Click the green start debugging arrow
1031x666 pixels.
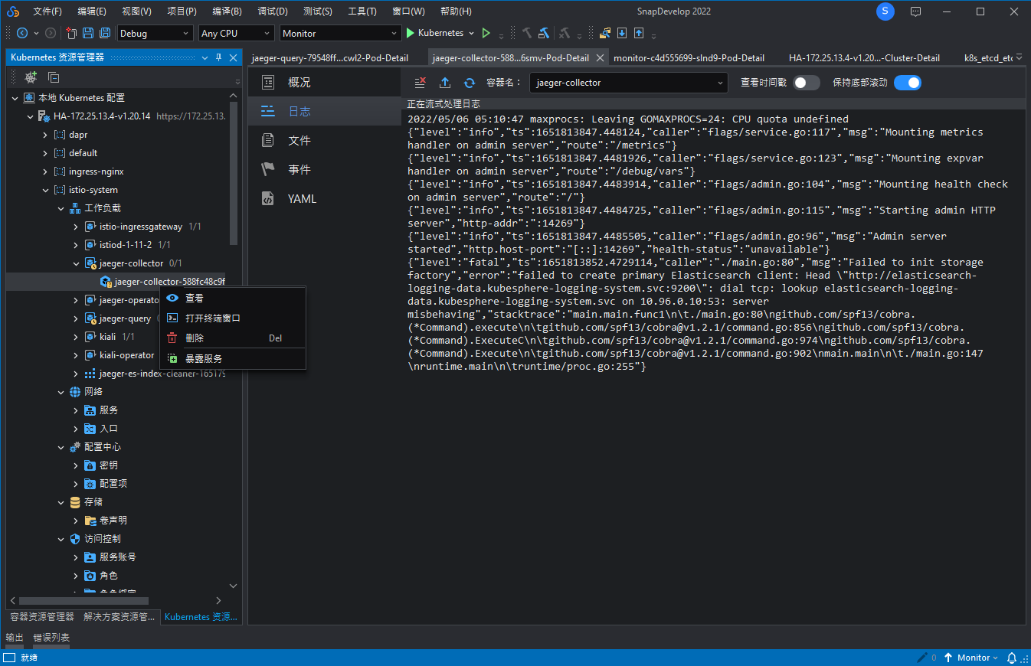(411, 33)
